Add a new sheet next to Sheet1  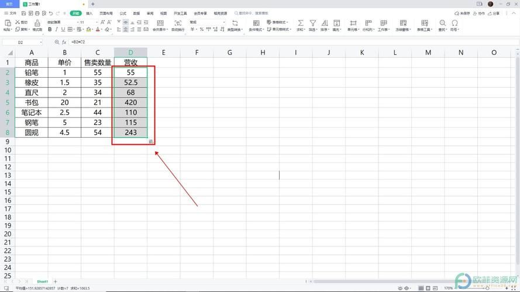pos(56,281)
